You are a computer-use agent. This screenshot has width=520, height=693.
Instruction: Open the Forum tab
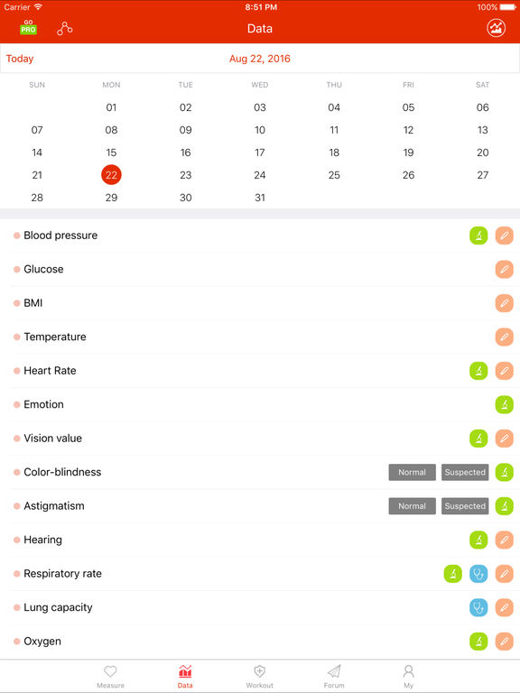pyautogui.click(x=334, y=677)
